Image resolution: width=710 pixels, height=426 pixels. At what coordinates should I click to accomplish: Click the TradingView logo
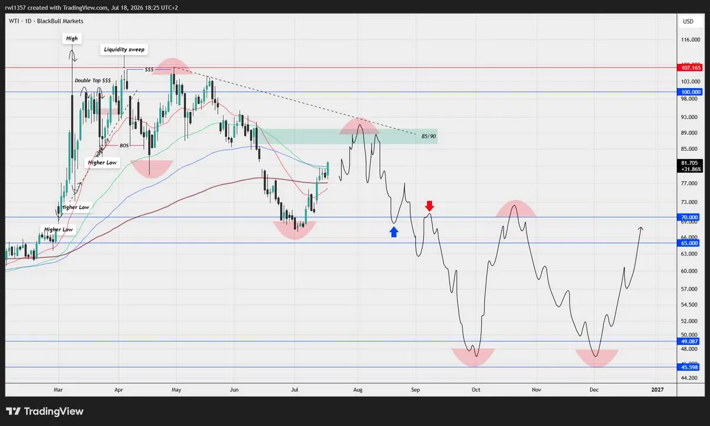[x=45, y=411]
